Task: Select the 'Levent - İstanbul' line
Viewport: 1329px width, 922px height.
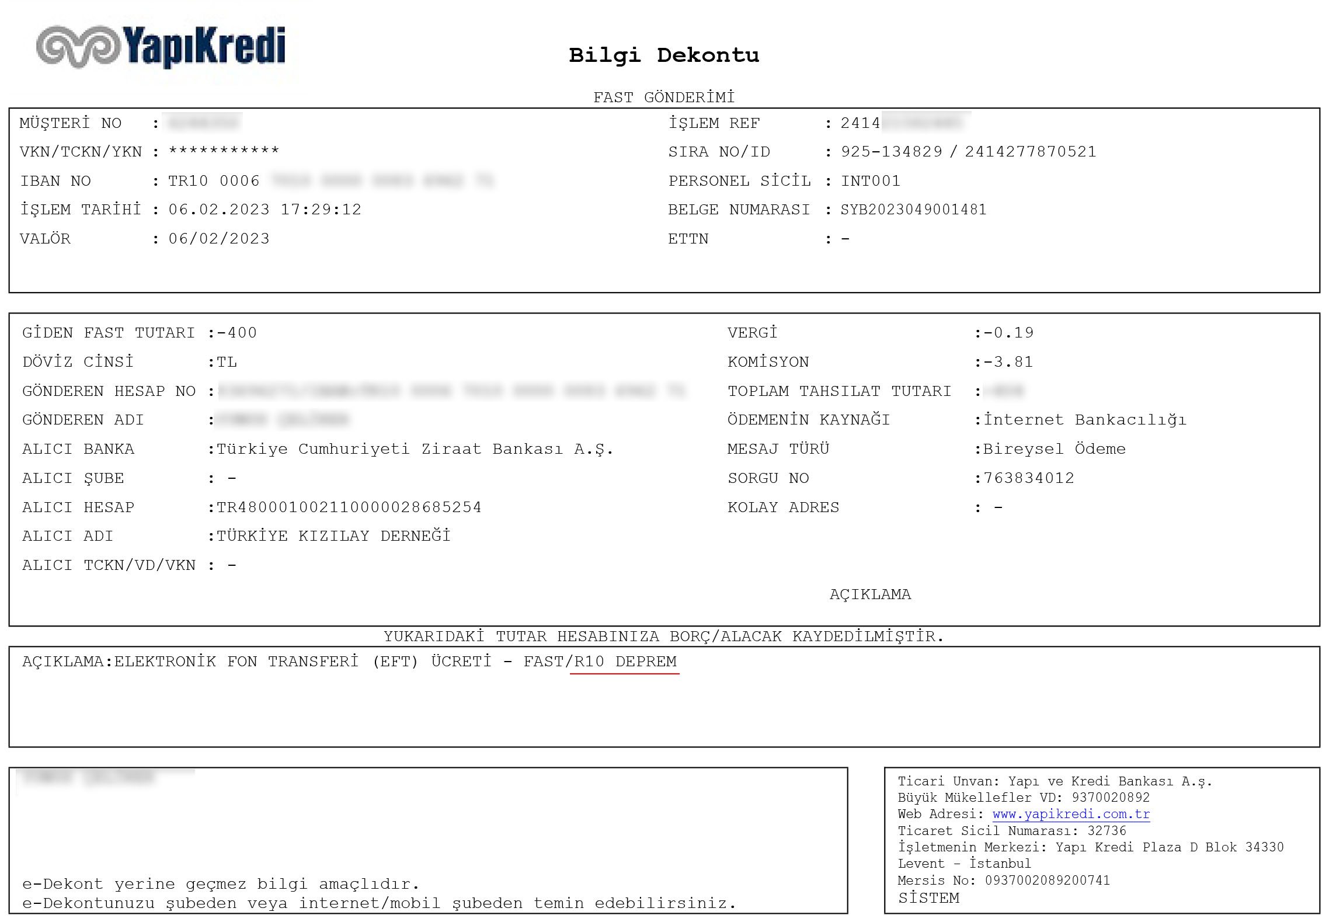Action: [x=965, y=864]
